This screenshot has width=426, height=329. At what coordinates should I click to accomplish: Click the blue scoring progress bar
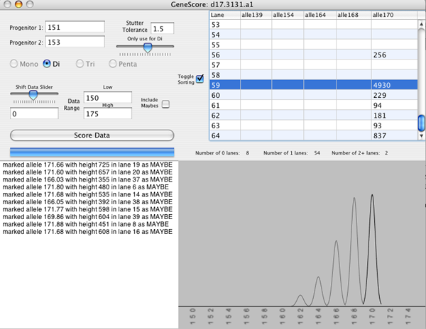coord(92,152)
